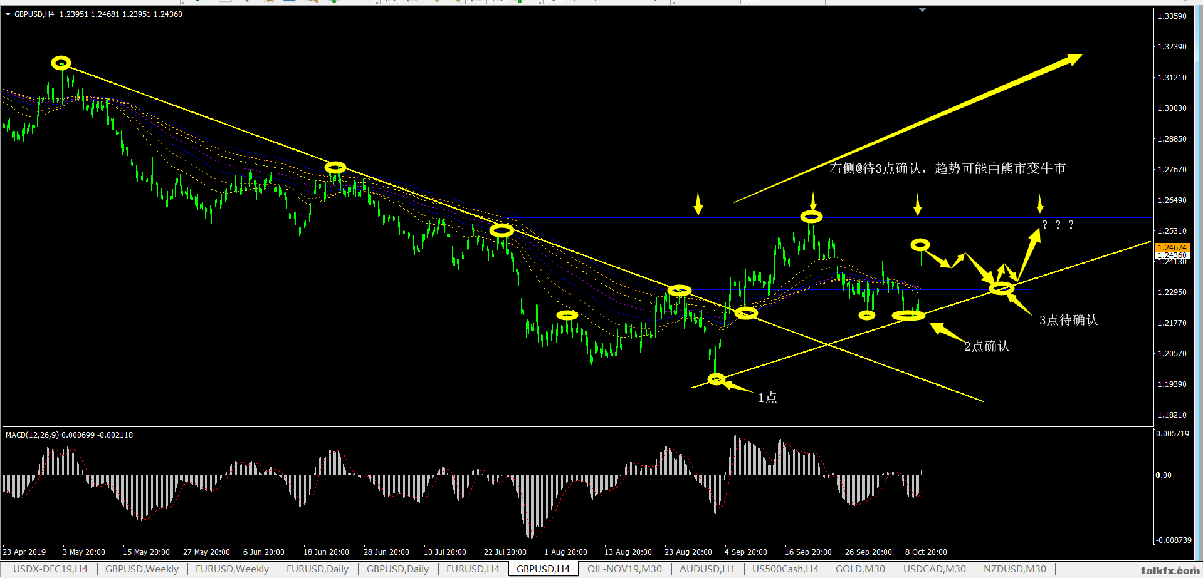This screenshot has height=578, width=1203.
Task: Click the 23 Apr 2019 date label
Action: tap(24, 552)
